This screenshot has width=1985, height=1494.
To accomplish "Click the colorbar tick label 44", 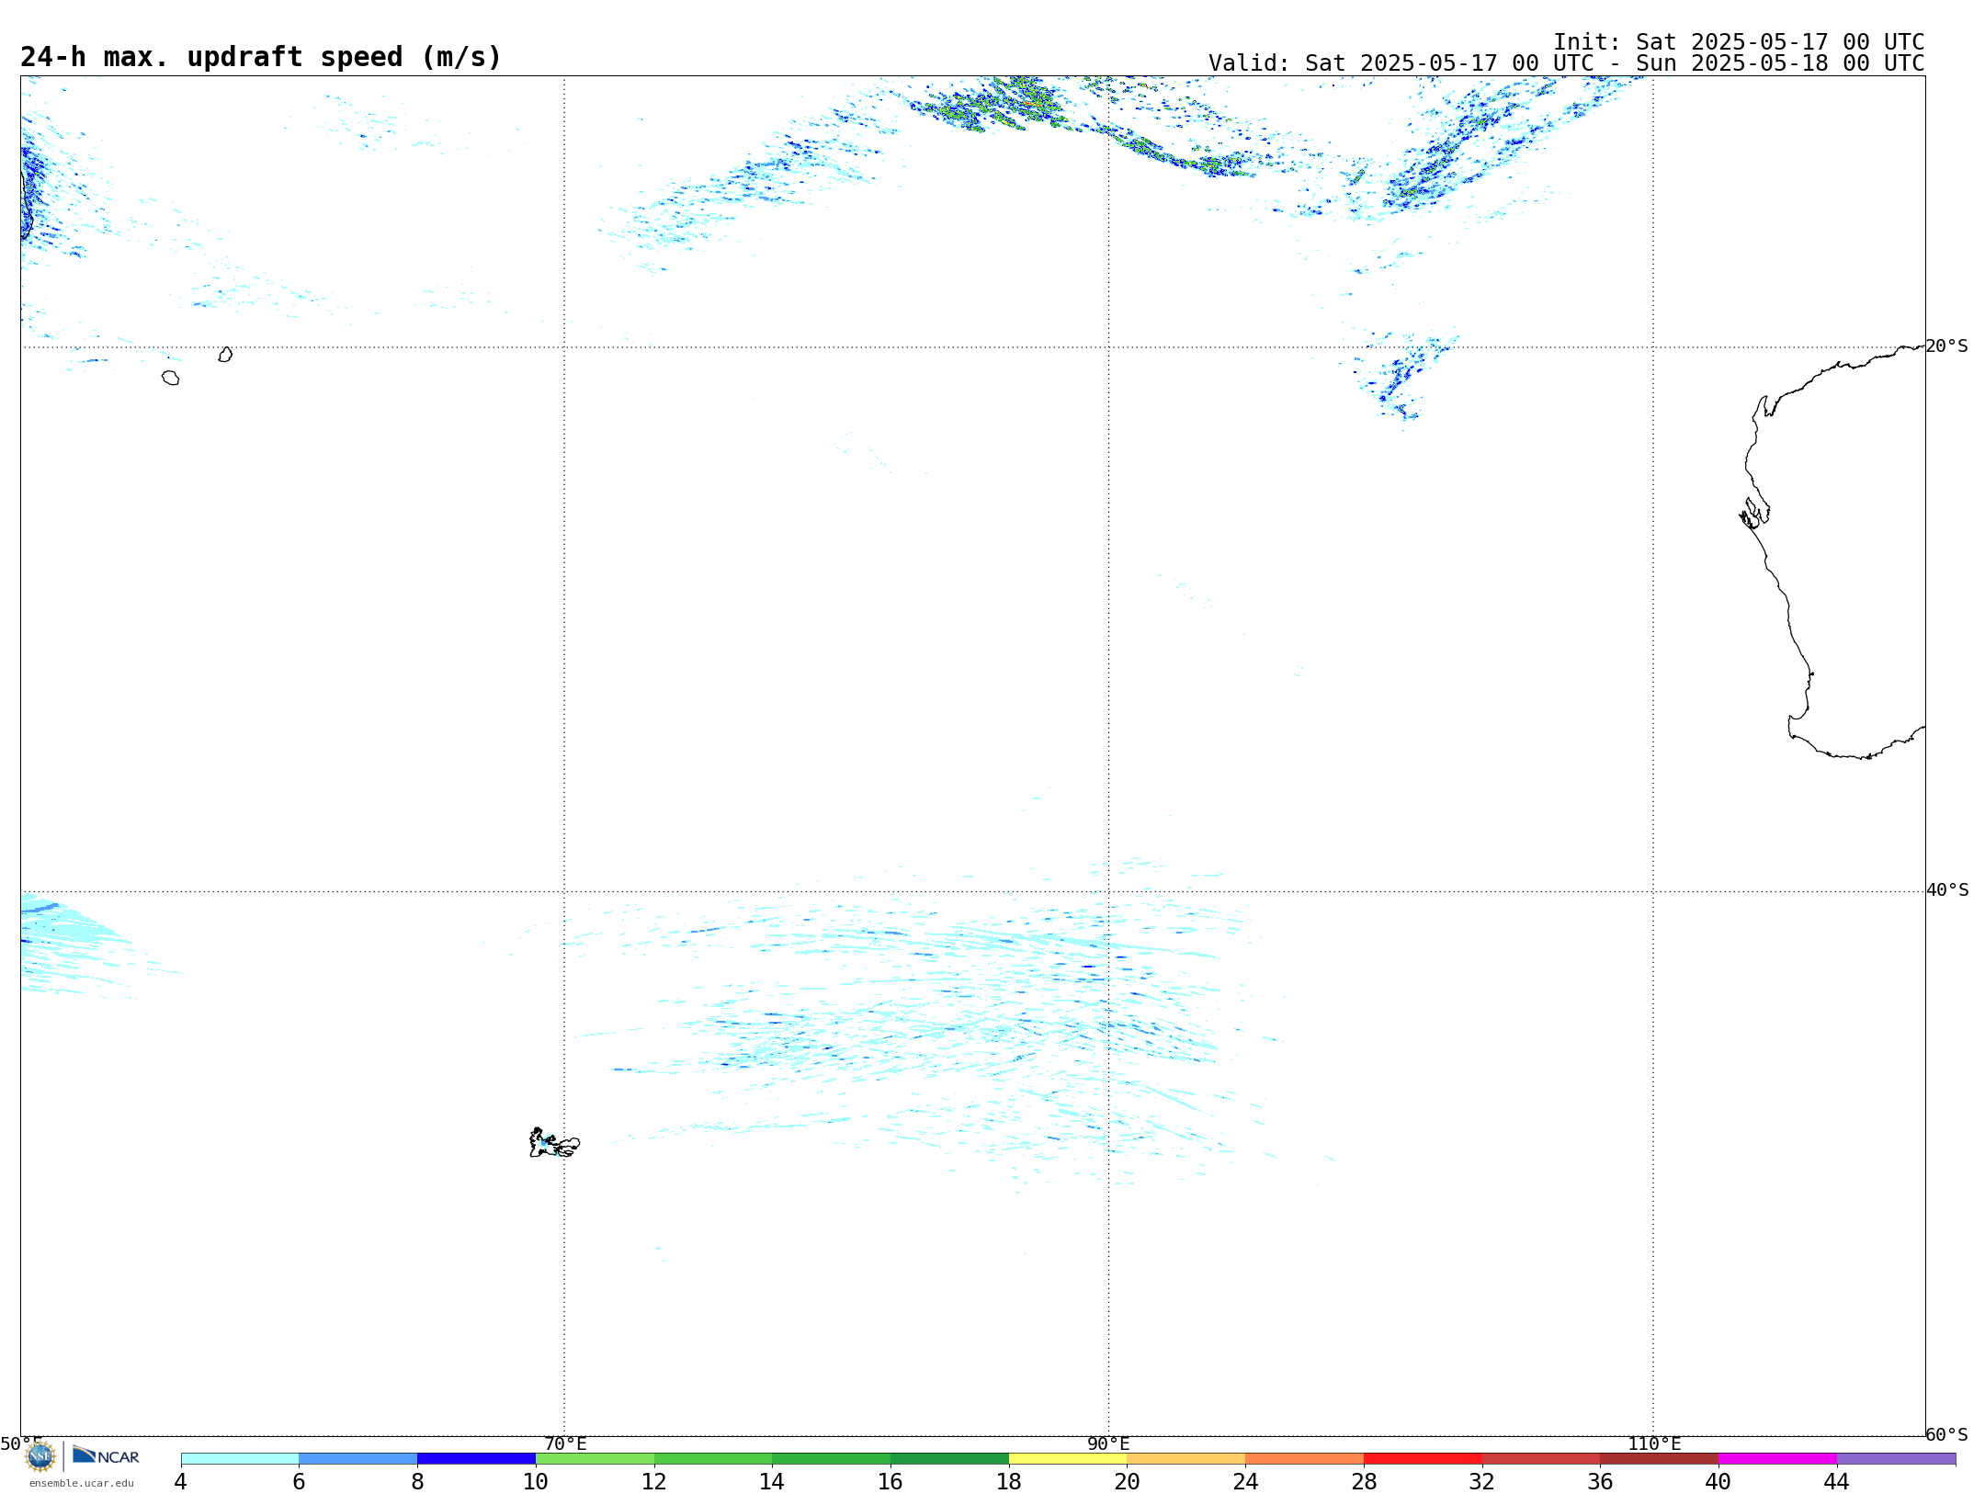I will [1836, 1481].
